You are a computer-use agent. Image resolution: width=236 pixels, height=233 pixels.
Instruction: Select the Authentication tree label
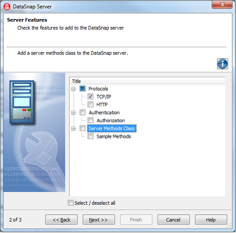[x=104, y=113]
